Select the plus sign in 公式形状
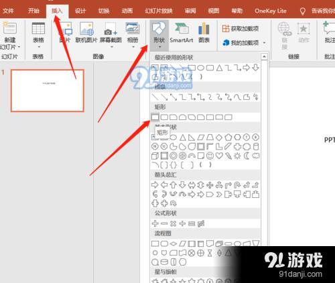Viewport: 335px width, 283px height. (x=155, y=223)
